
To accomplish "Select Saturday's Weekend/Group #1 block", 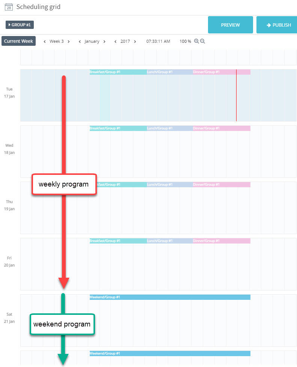I will click(x=170, y=297).
